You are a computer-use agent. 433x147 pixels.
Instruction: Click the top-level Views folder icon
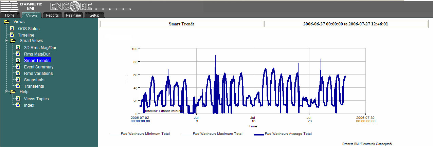pyautogui.click(x=7, y=22)
